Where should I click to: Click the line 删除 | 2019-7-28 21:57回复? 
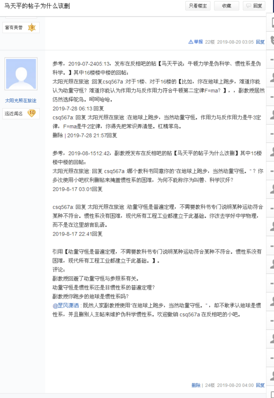point(85,135)
